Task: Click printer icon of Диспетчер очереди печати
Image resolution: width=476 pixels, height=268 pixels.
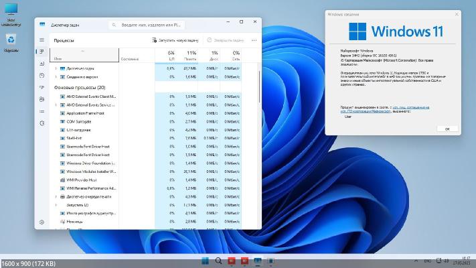Action: [62, 196]
